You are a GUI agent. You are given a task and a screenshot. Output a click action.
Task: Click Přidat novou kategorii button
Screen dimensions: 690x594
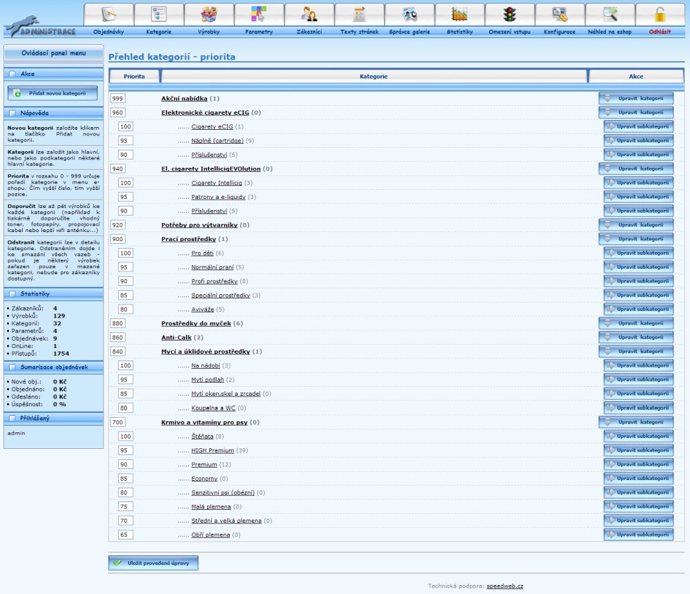point(52,93)
